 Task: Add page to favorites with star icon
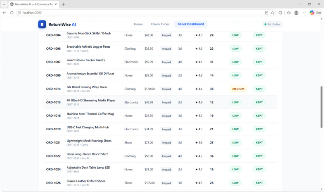click(x=273, y=12)
